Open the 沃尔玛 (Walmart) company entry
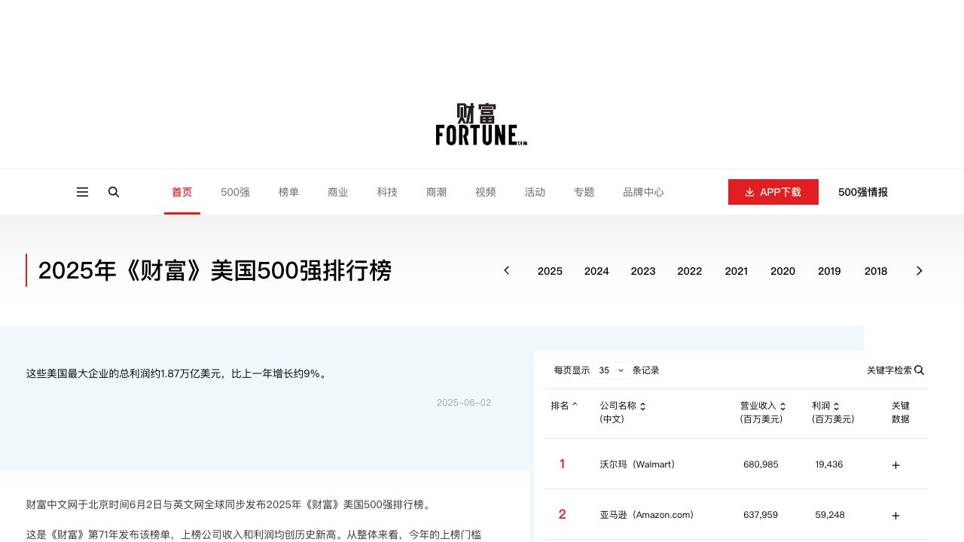 (x=637, y=464)
